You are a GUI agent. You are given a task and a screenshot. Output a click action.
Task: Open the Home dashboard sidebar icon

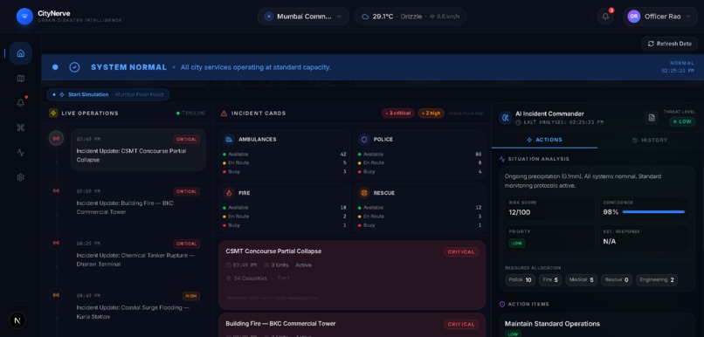(x=20, y=53)
